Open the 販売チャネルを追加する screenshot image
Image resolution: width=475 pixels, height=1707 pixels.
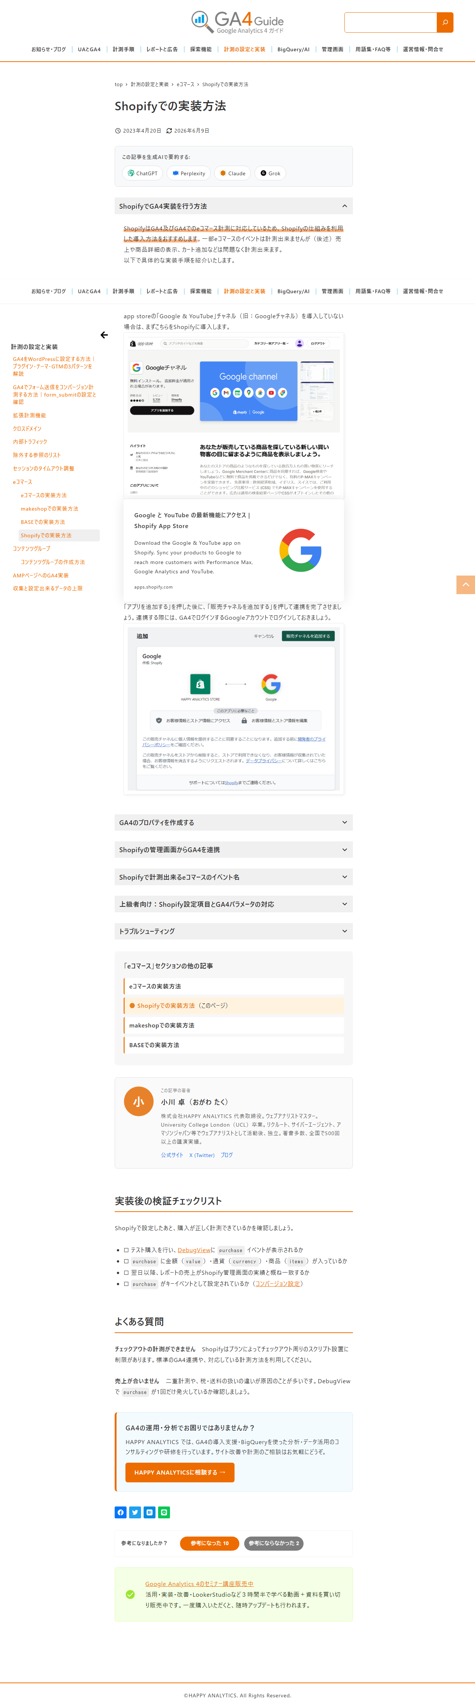point(234,709)
